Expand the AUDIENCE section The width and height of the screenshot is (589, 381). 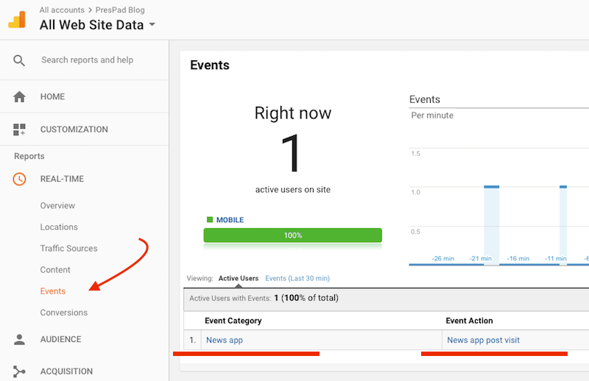(60, 339)
